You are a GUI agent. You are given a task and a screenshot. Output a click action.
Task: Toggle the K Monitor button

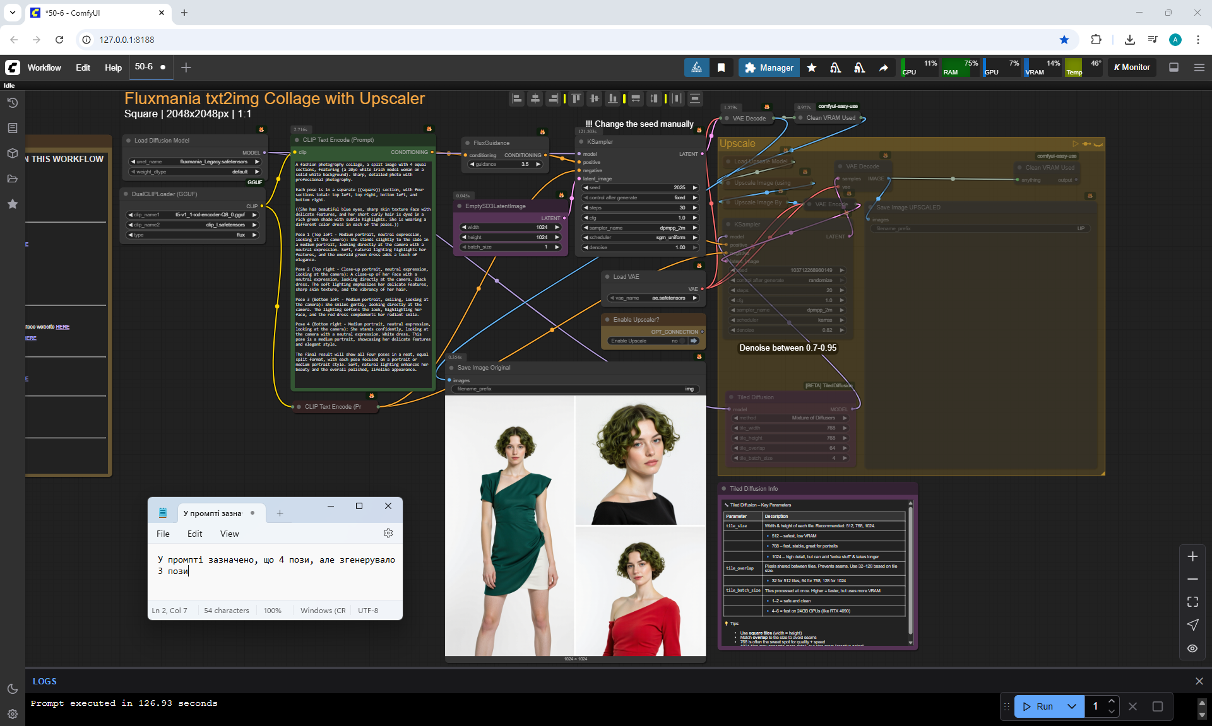[x=1132, y=67]
